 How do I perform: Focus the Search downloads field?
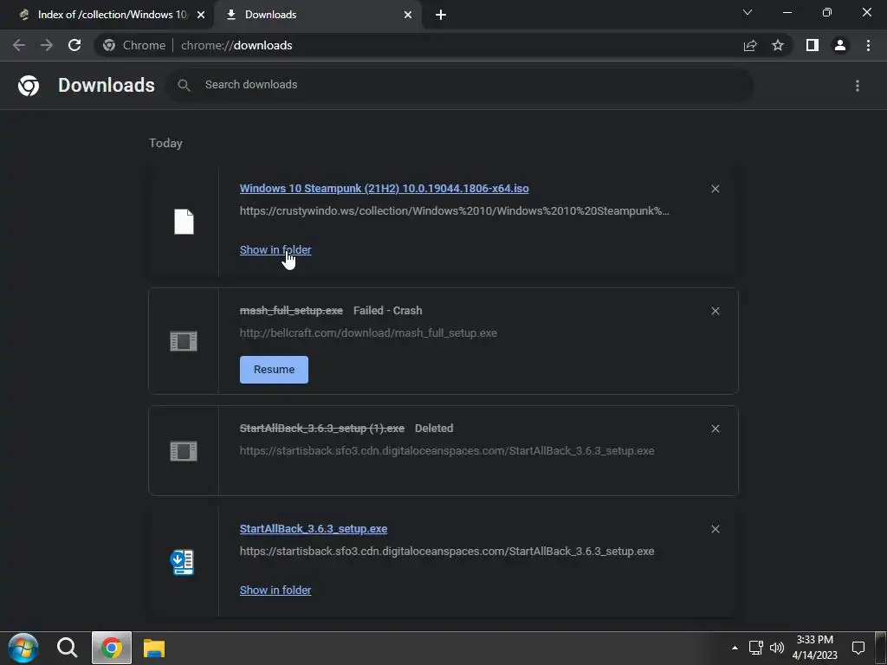point(459,85)
